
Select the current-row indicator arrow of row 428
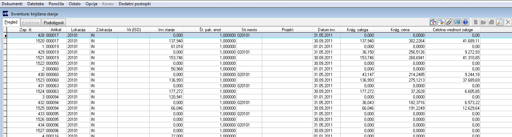pos(5,35)
